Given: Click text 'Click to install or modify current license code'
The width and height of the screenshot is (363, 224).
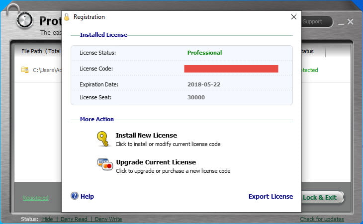Looking at the screenshot, I should point(168,144).
